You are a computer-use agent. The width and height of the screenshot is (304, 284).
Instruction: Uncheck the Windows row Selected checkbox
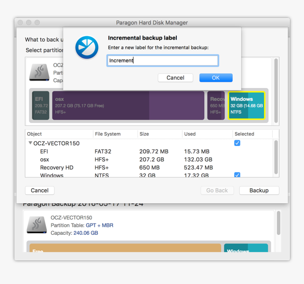[x=237, y=175]
